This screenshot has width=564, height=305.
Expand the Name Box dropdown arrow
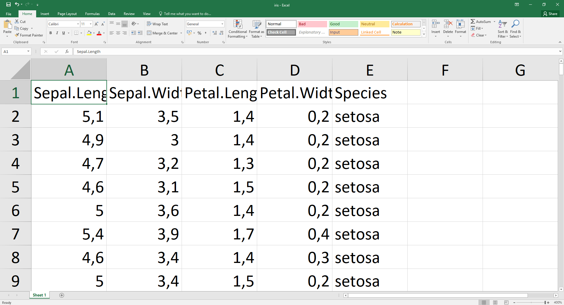(x=28, y=51)
